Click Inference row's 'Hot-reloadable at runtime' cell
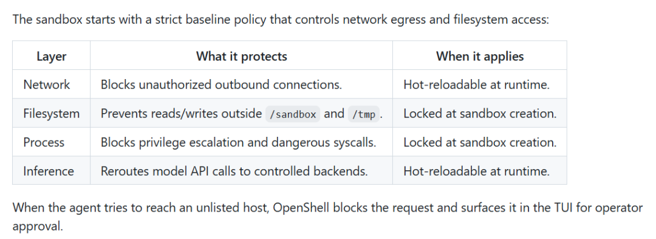 pyautogui.click(x=479, y=171)
